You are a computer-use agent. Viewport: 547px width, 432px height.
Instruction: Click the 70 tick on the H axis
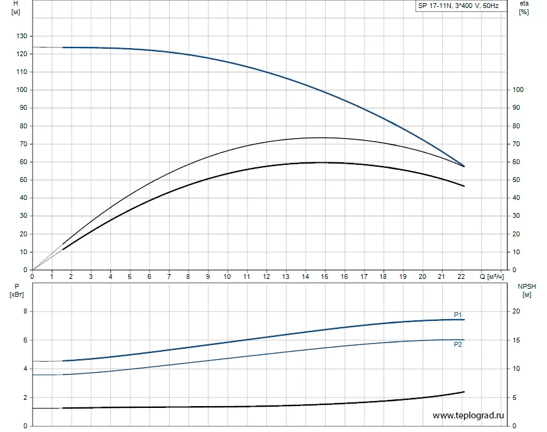pos(23,144)
